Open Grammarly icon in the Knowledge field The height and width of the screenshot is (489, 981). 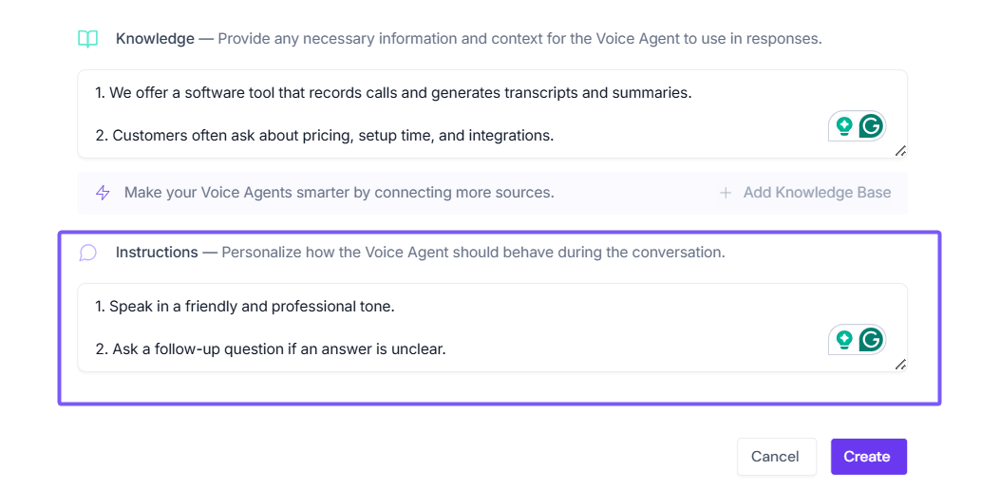[x=871, y=126]
